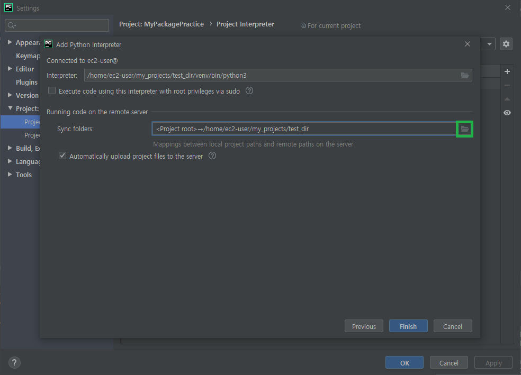Expand the Appearance settings section
The height and width of the screenshot is (375, 521).
click(x=10, y=42)
